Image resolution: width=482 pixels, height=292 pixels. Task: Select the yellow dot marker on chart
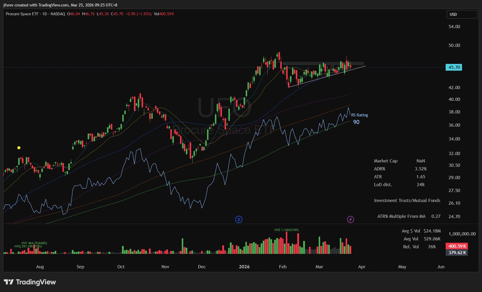[x=19, y=148]
